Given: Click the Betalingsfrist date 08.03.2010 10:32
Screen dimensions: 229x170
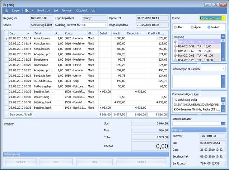Looking at the screenshot, I should 212,156.
